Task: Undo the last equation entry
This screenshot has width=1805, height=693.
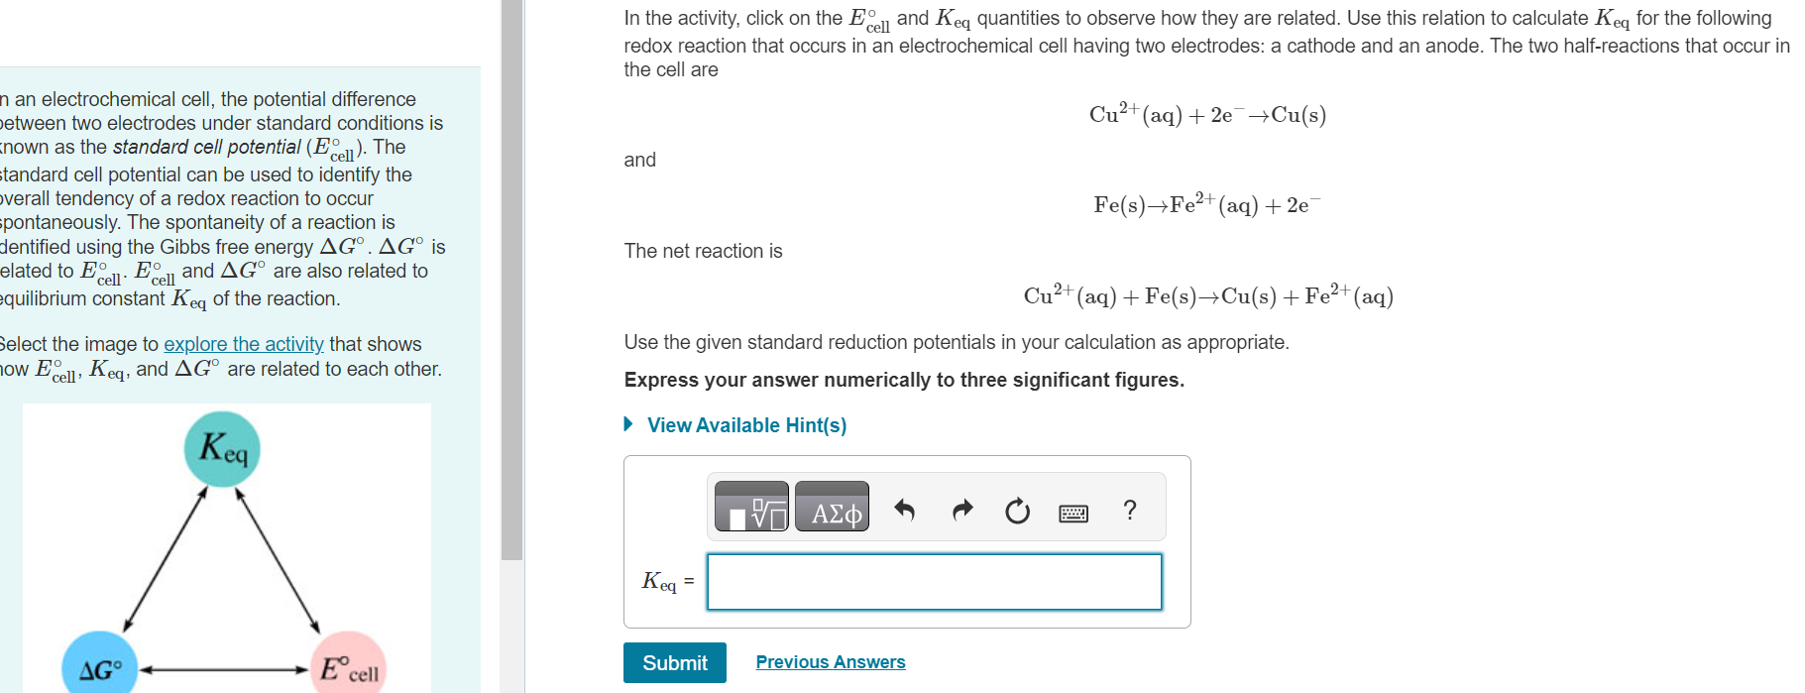Action: point(903,508)
